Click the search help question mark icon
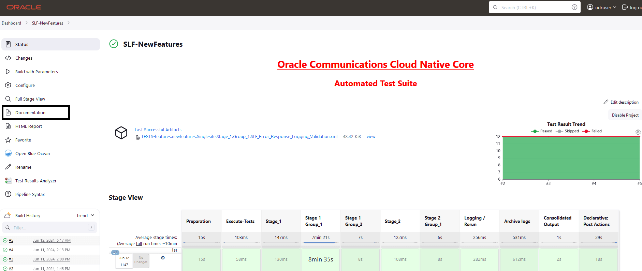 point(574,7)
